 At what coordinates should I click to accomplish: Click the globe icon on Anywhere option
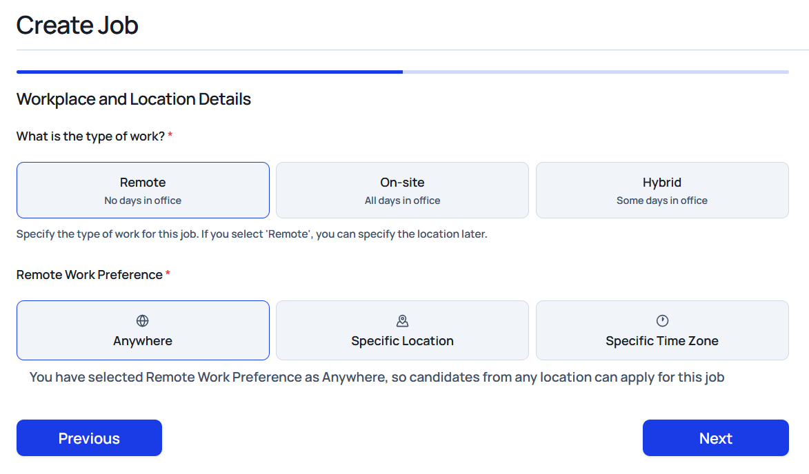click(143, 321)
